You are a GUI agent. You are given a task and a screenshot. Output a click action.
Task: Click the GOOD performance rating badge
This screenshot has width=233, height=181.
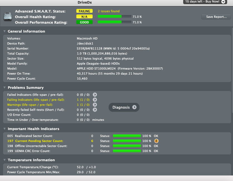[84, 22]
